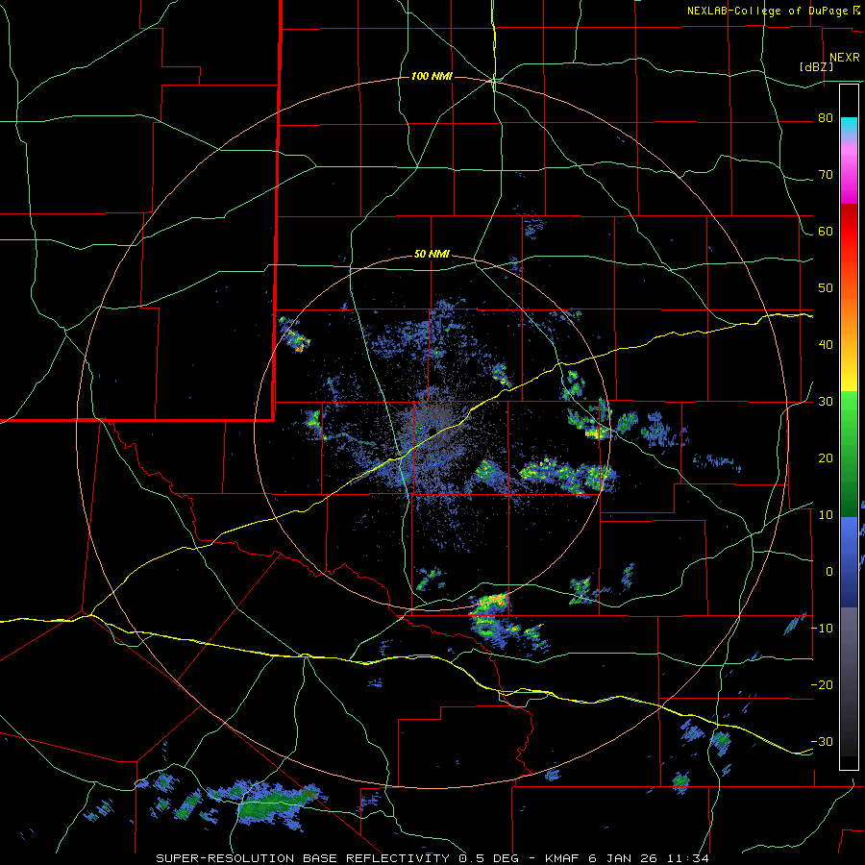Viewport: 865px width, 865px height.
Task: Click the -10 dBZ scale value
Action: click(x=822, y=629)
